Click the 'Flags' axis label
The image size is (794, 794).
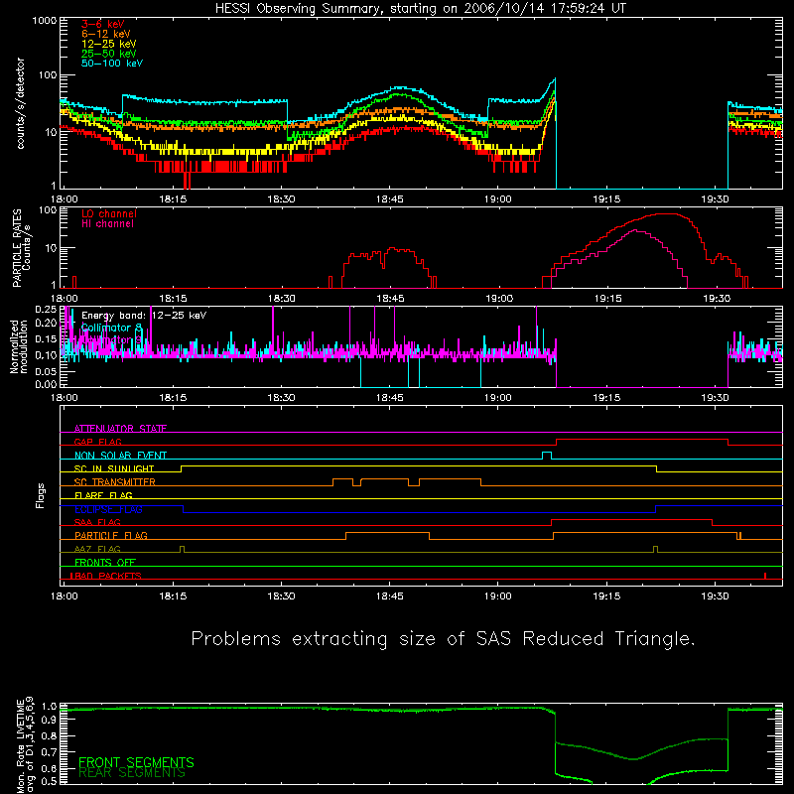pos(41,495)
